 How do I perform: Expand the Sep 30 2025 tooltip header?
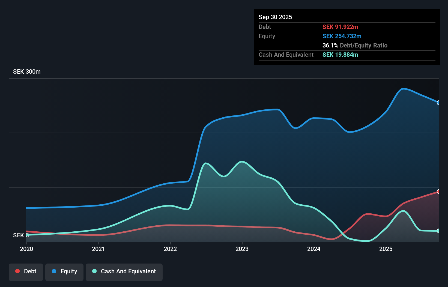275,17
